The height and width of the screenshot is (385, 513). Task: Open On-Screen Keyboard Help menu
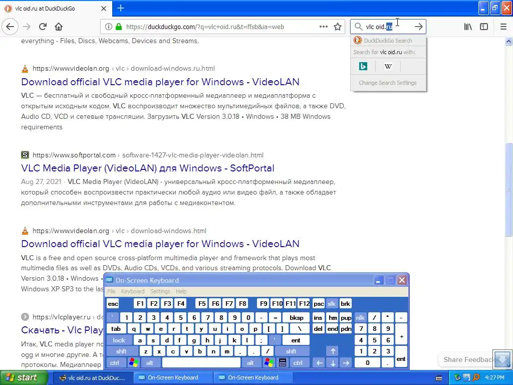point(181,291)
